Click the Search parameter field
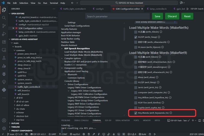Viewport: 204px width, 136px height. click(x=118, y=16)
